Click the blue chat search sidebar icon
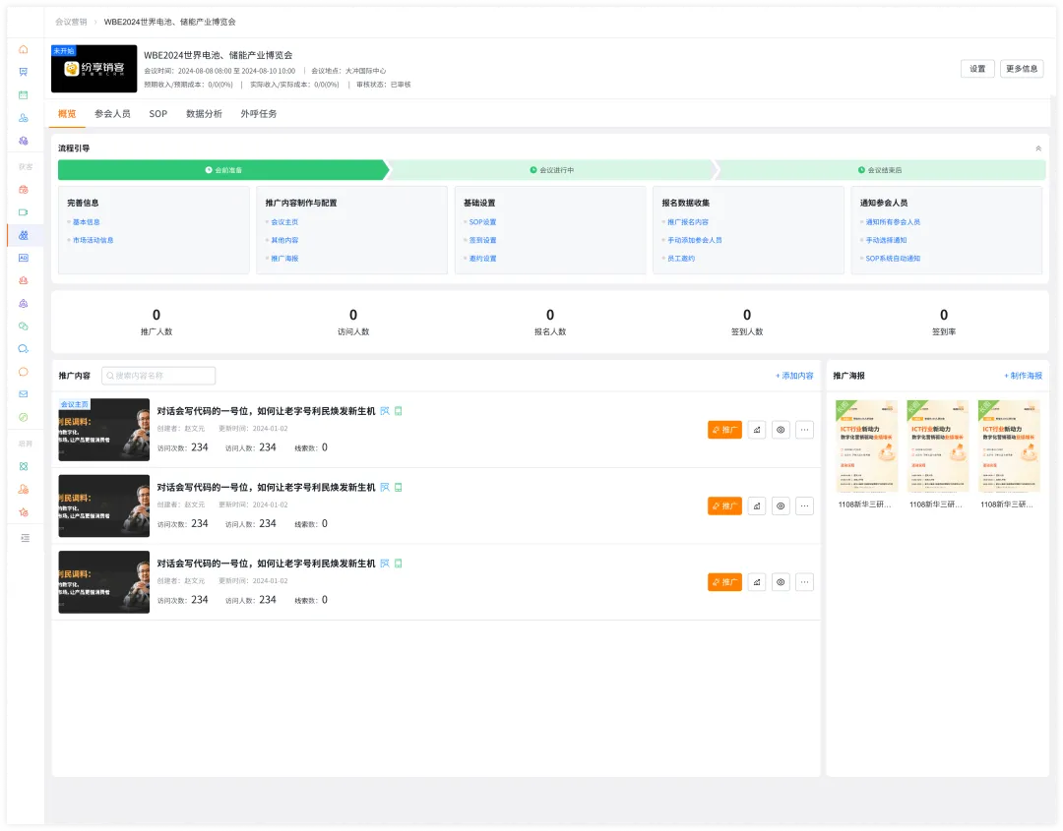1063x831 pixels. click(23, 349)
